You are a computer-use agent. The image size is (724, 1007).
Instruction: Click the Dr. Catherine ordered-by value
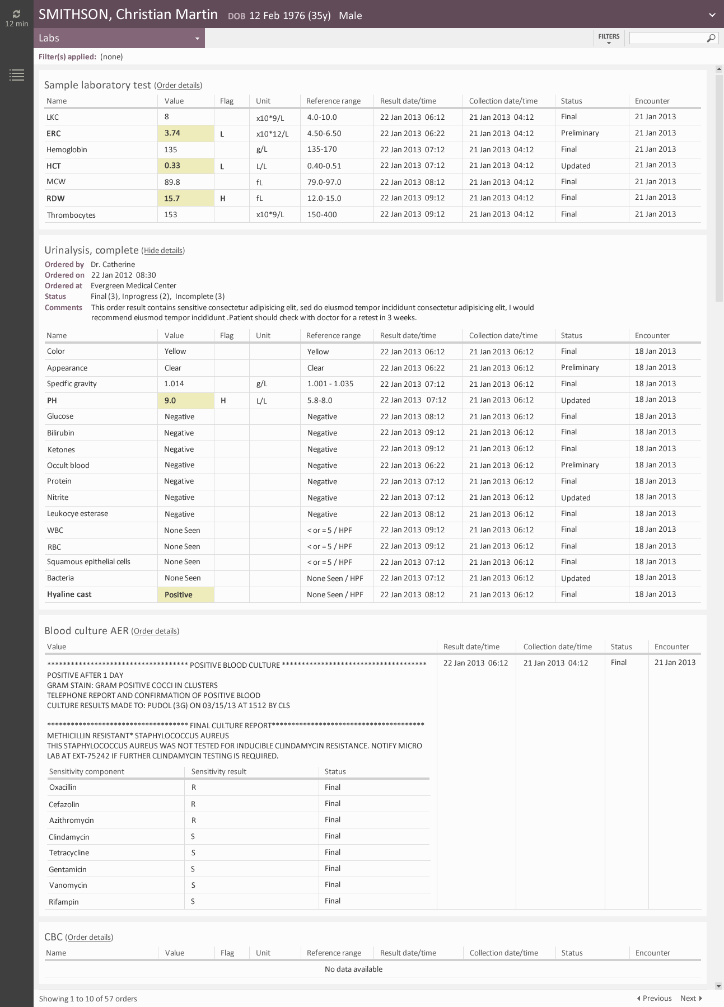point(113,264)
